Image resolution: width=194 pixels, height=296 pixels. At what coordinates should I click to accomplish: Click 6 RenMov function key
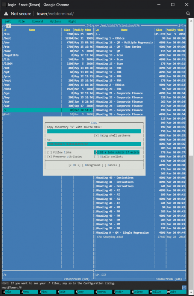[104, 292]
